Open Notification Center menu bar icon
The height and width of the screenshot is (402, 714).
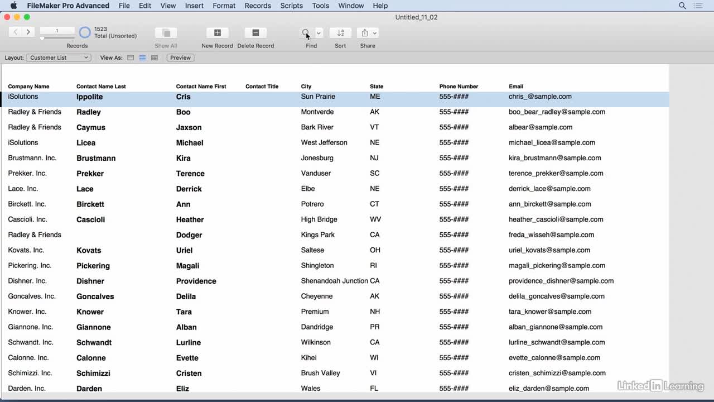[699, 6]
